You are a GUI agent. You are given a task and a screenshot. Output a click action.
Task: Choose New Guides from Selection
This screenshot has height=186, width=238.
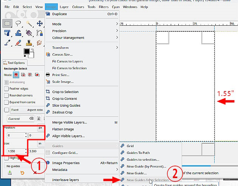(x=151, y=180)
